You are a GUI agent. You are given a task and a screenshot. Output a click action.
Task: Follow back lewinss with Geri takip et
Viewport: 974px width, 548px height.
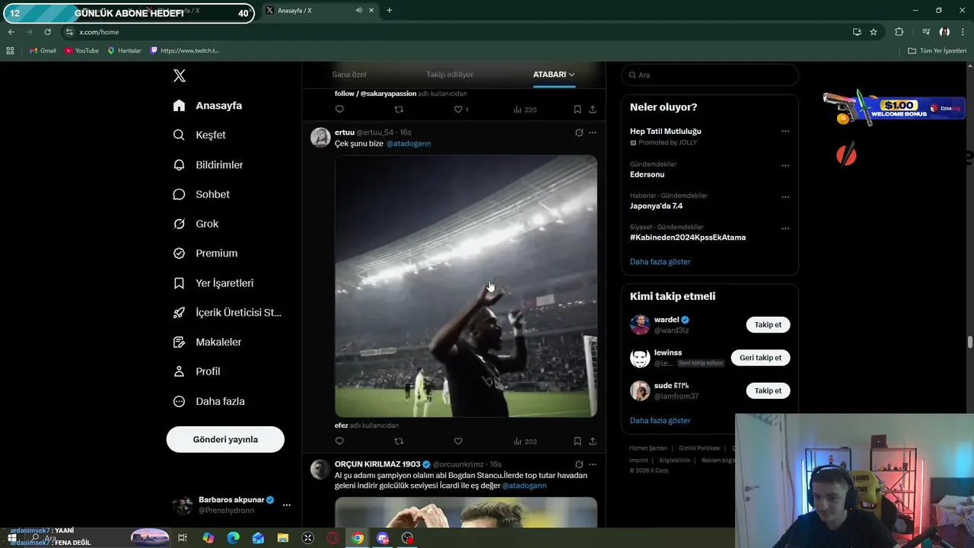pyautogui.click(x=760, y=358)
